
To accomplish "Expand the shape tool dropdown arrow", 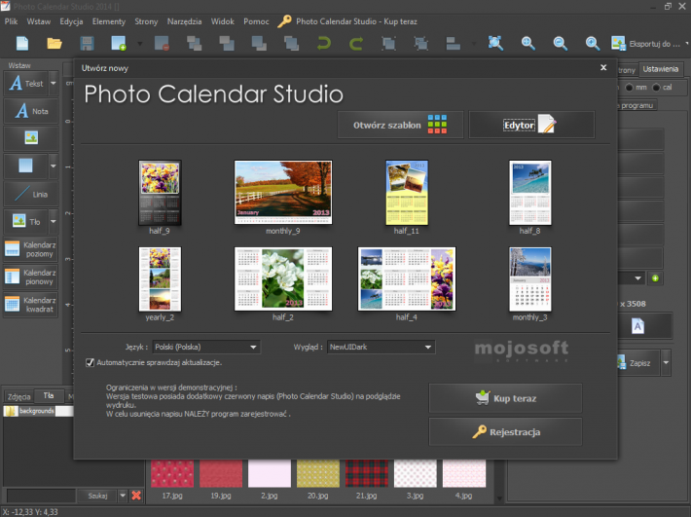I will (54, 166).
